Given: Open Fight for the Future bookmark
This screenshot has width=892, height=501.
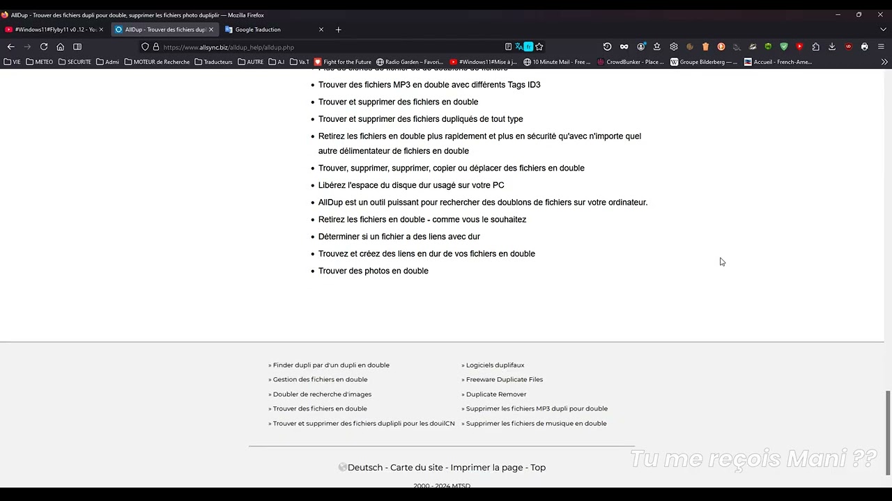Looking at the screenshot, I should coord(342,62).
